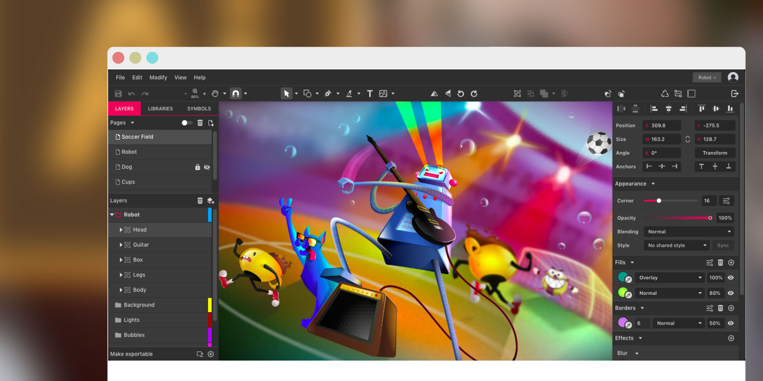Viewport: 763px width, 381px height.
Task: Click the Corner radius slider
Action: click(x=670, y=200)
